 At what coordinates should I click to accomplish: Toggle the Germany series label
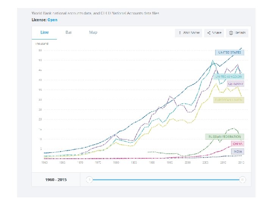click(235, 84)
